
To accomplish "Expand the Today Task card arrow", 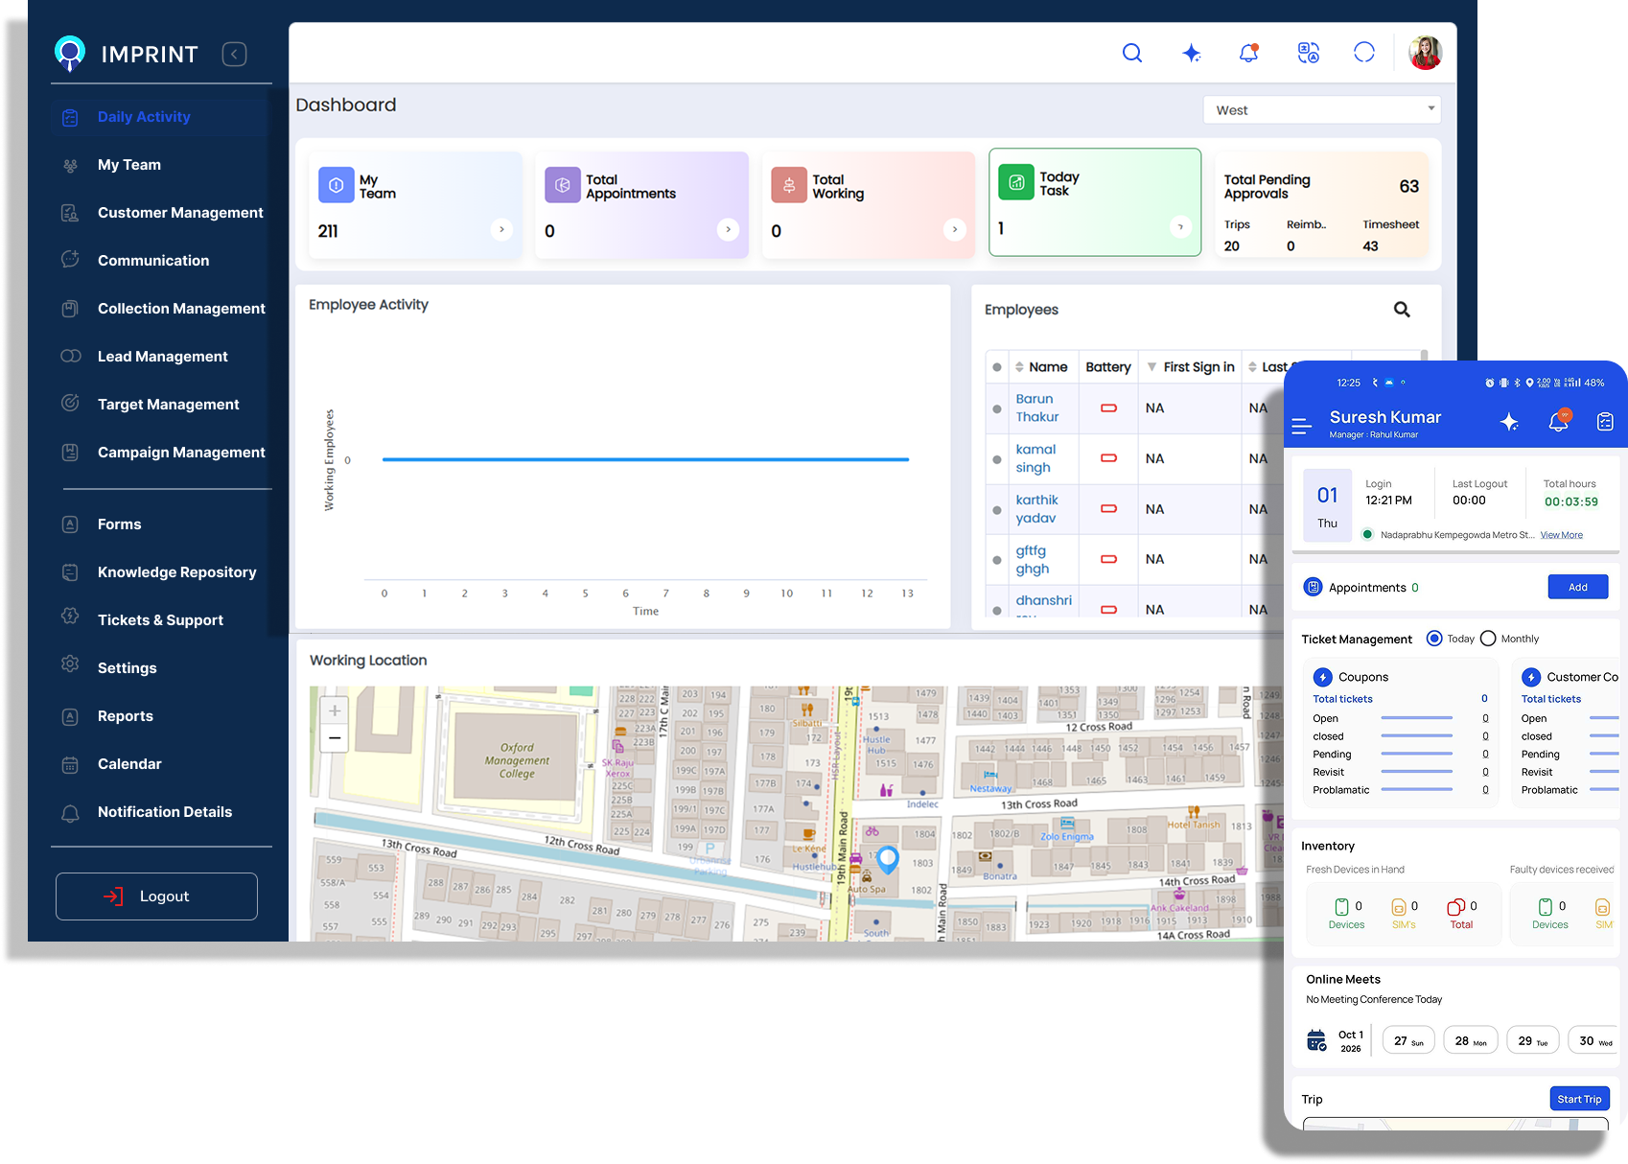I will (x=1180, y=227).
